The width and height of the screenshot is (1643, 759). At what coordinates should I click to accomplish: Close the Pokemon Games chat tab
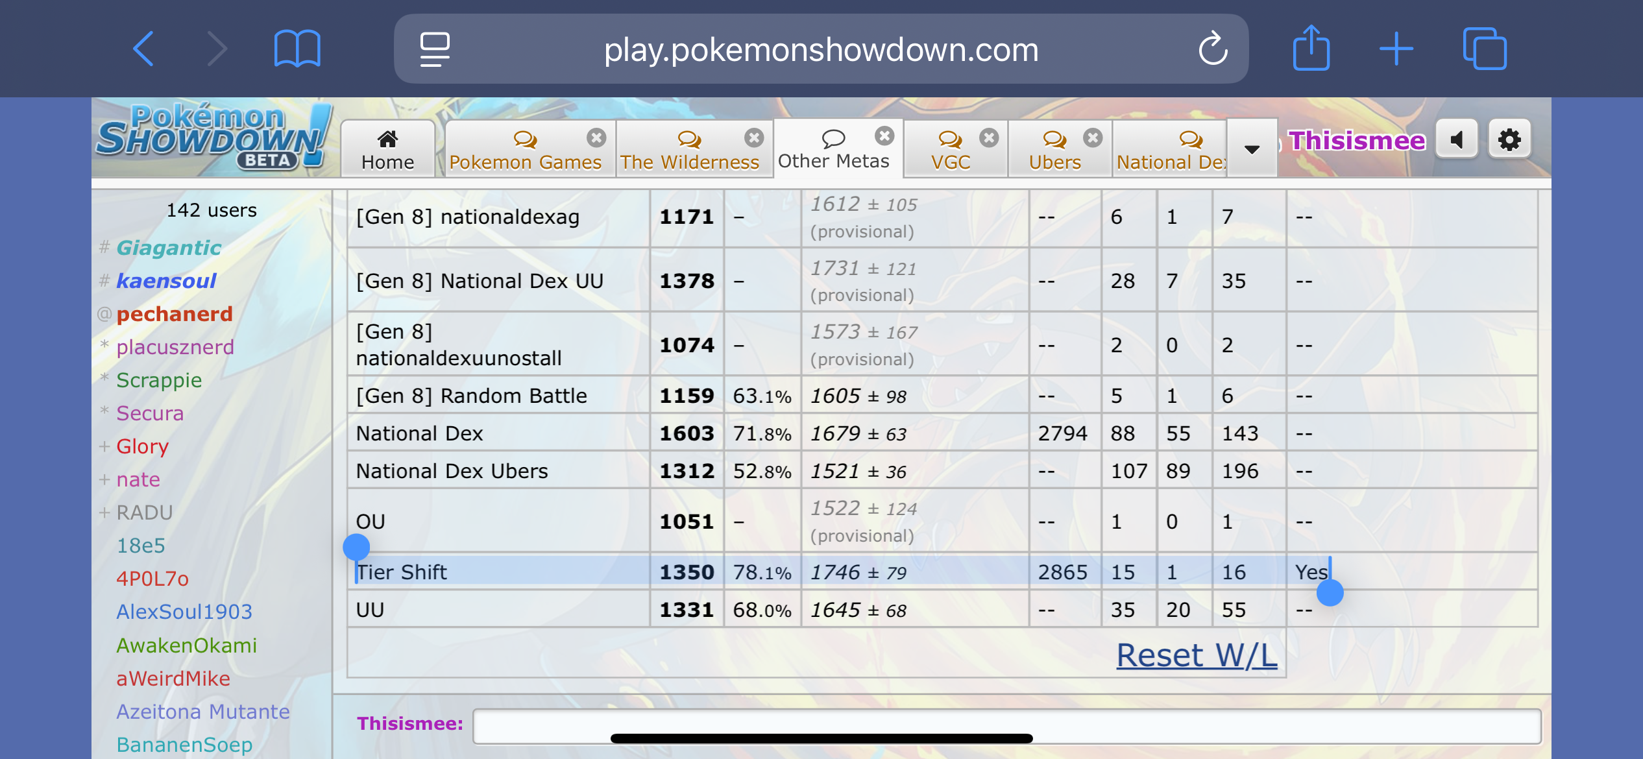click(x=596, y=138)
